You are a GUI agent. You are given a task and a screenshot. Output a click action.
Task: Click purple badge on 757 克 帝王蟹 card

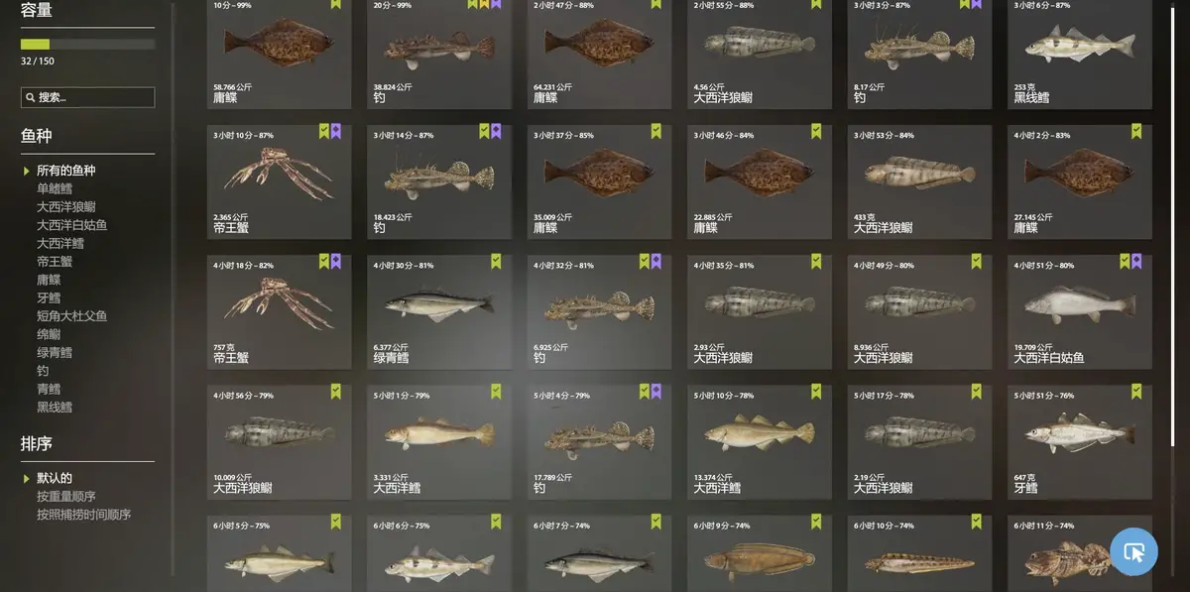coord(335,261)
